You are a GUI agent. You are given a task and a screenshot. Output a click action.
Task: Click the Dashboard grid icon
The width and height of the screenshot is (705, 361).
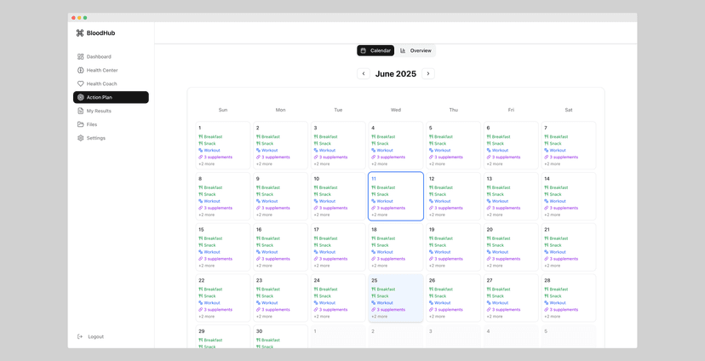[81, 57]
